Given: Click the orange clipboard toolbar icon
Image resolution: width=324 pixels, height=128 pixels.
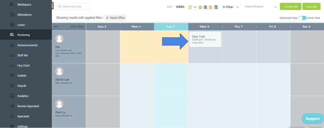Looking at the screenshot, I should pos(210,7).
